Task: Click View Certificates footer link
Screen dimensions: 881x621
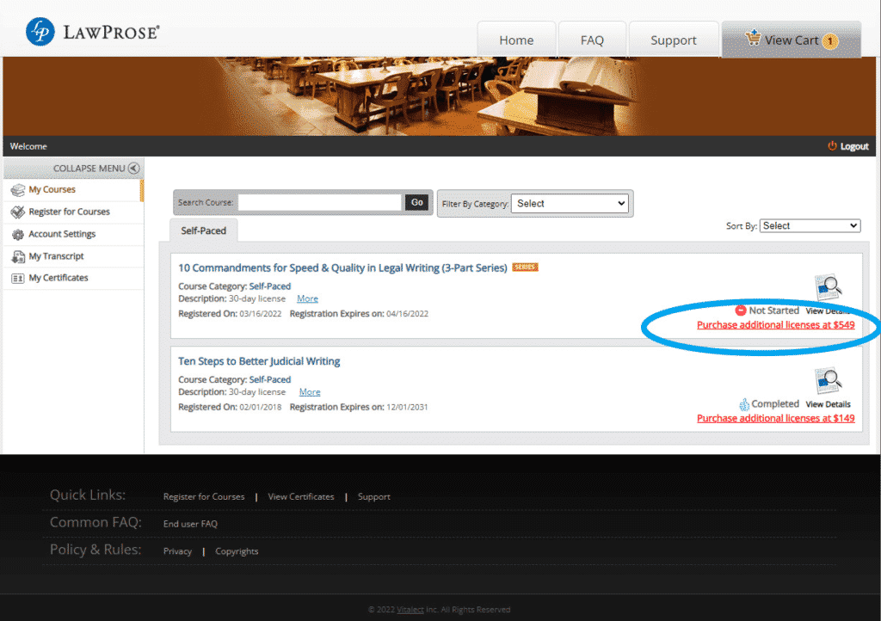Action: click(x=301, y=497)
